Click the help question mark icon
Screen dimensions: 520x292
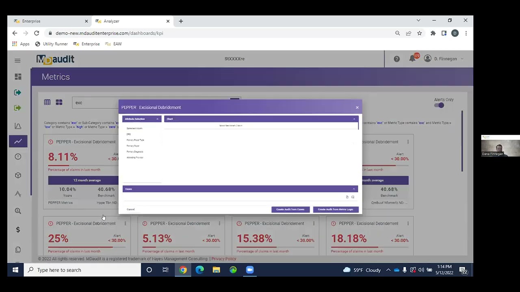tap(396, 59)
